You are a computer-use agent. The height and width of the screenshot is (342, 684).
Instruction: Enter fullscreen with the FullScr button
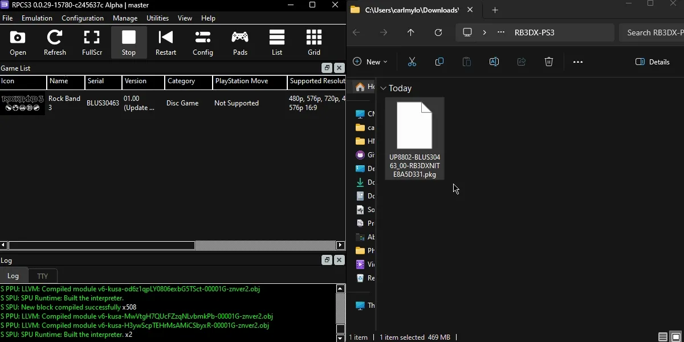coord(92,42)
